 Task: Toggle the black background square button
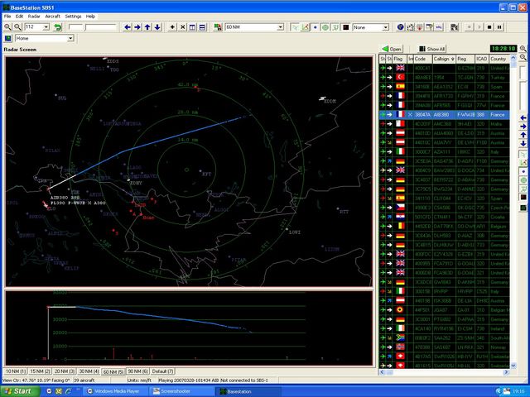click(345, 27)
